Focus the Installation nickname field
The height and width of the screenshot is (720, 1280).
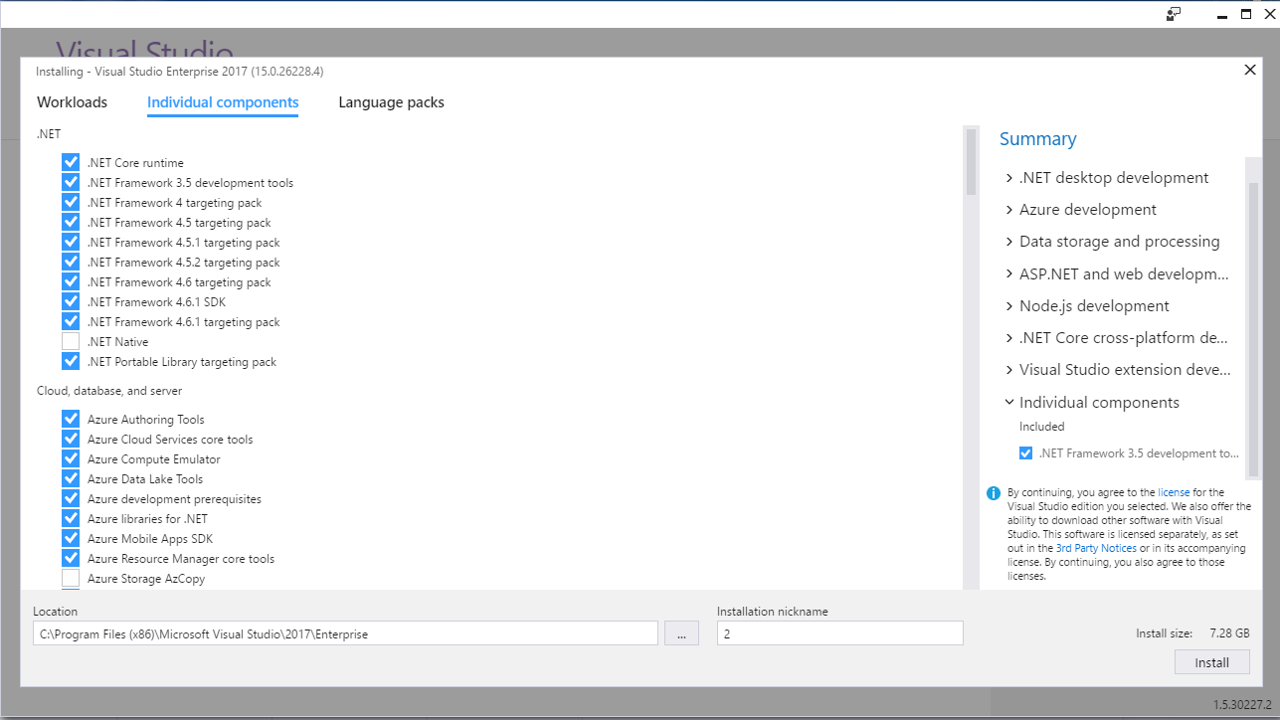[x=840, y=633]
